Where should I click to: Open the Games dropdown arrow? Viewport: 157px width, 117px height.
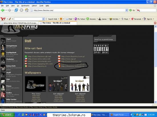click(108, 19)
